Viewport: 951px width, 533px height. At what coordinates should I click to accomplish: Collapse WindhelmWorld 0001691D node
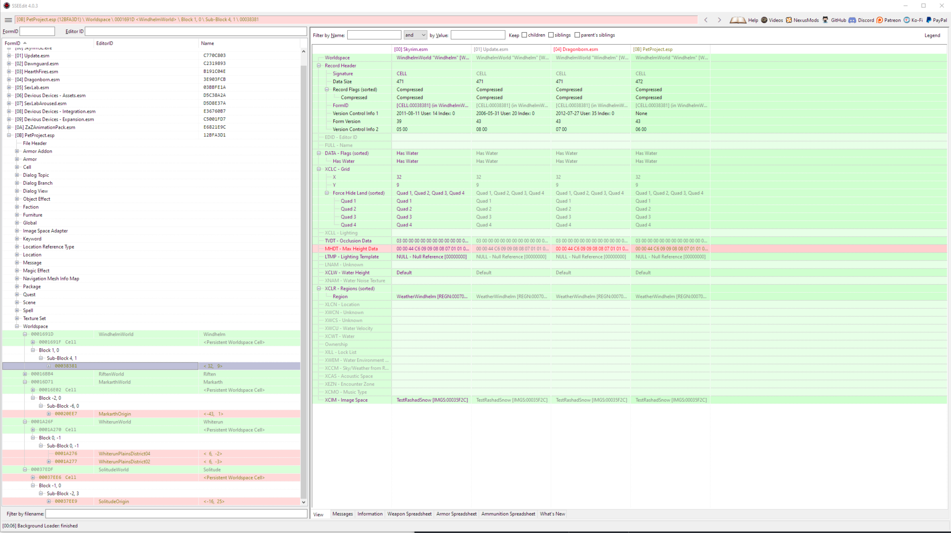pos(25,334)
